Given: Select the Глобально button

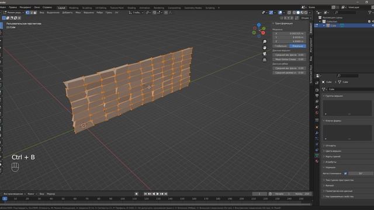Looking at the screenshot, I should point(280,46).
